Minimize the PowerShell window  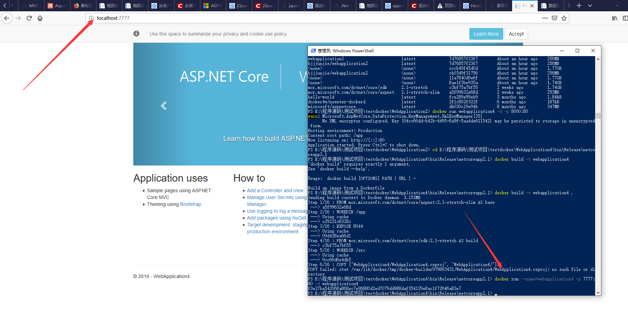pyautogui.click(x=562, y=51)
